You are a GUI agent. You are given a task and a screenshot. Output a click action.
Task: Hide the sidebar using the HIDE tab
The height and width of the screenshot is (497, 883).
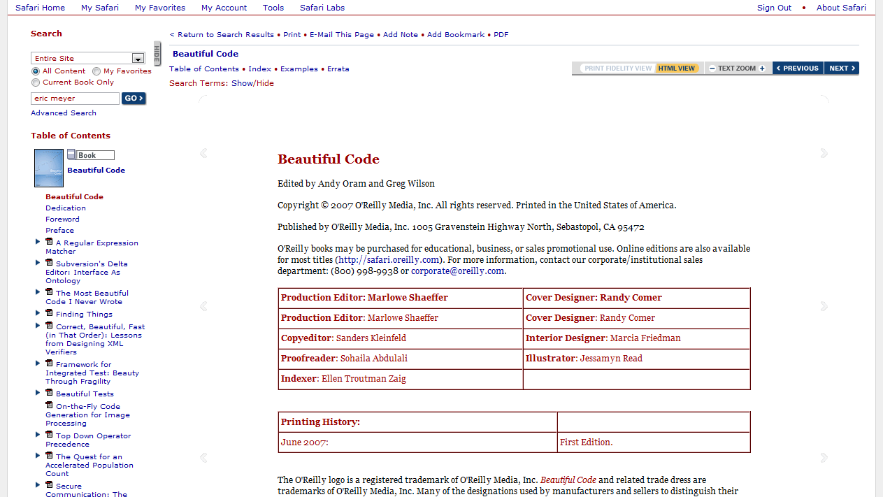click(157, 54)
